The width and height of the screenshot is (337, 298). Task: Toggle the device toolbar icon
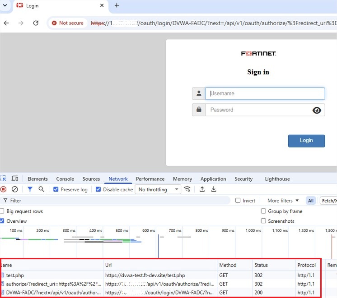[x=15, y=179]
